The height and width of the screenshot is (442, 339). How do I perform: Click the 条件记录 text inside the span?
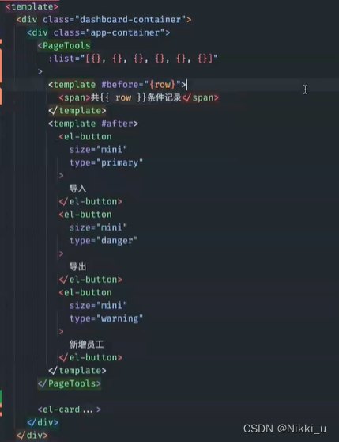pos(164,97)
